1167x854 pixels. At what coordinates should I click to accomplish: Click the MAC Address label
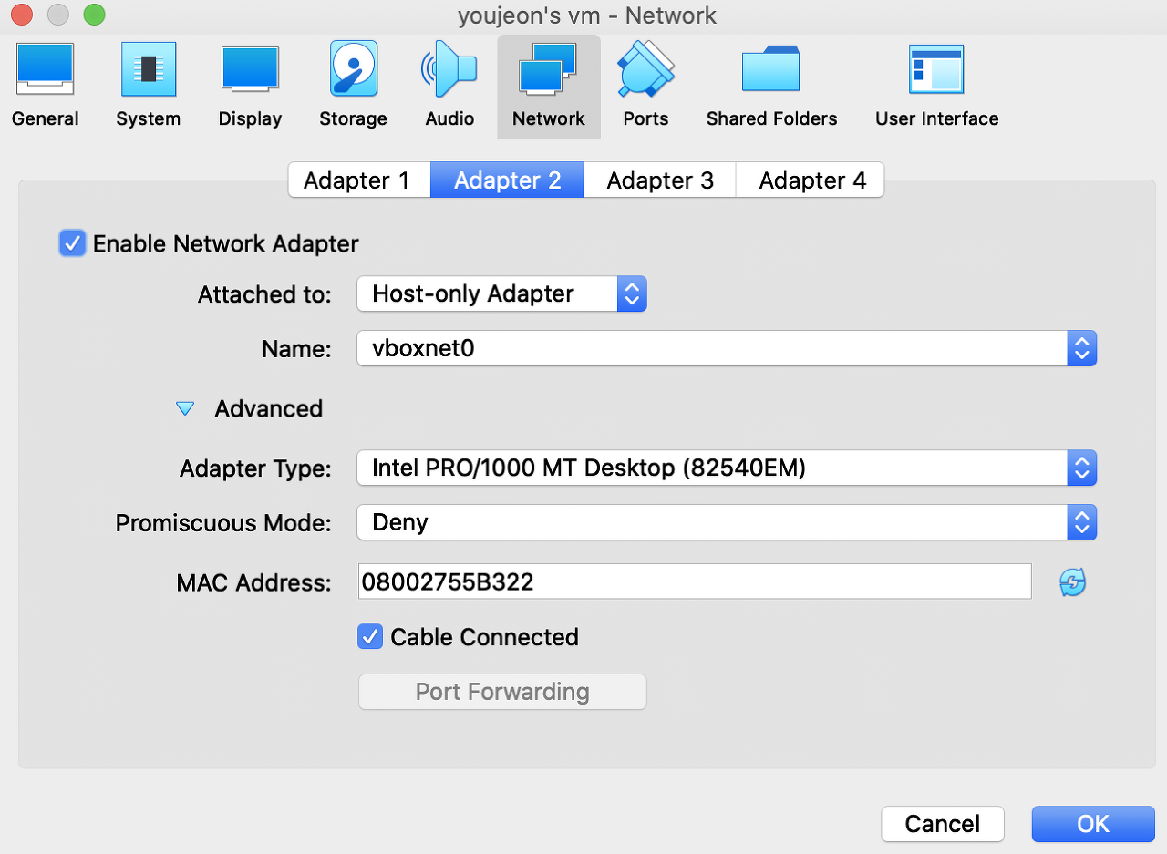coord(254,582)
